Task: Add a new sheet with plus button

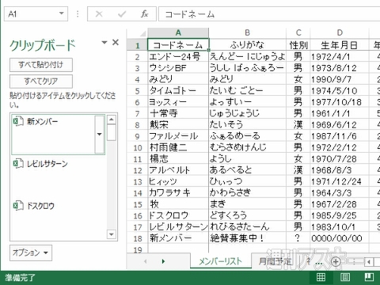Action: [336, 261]
